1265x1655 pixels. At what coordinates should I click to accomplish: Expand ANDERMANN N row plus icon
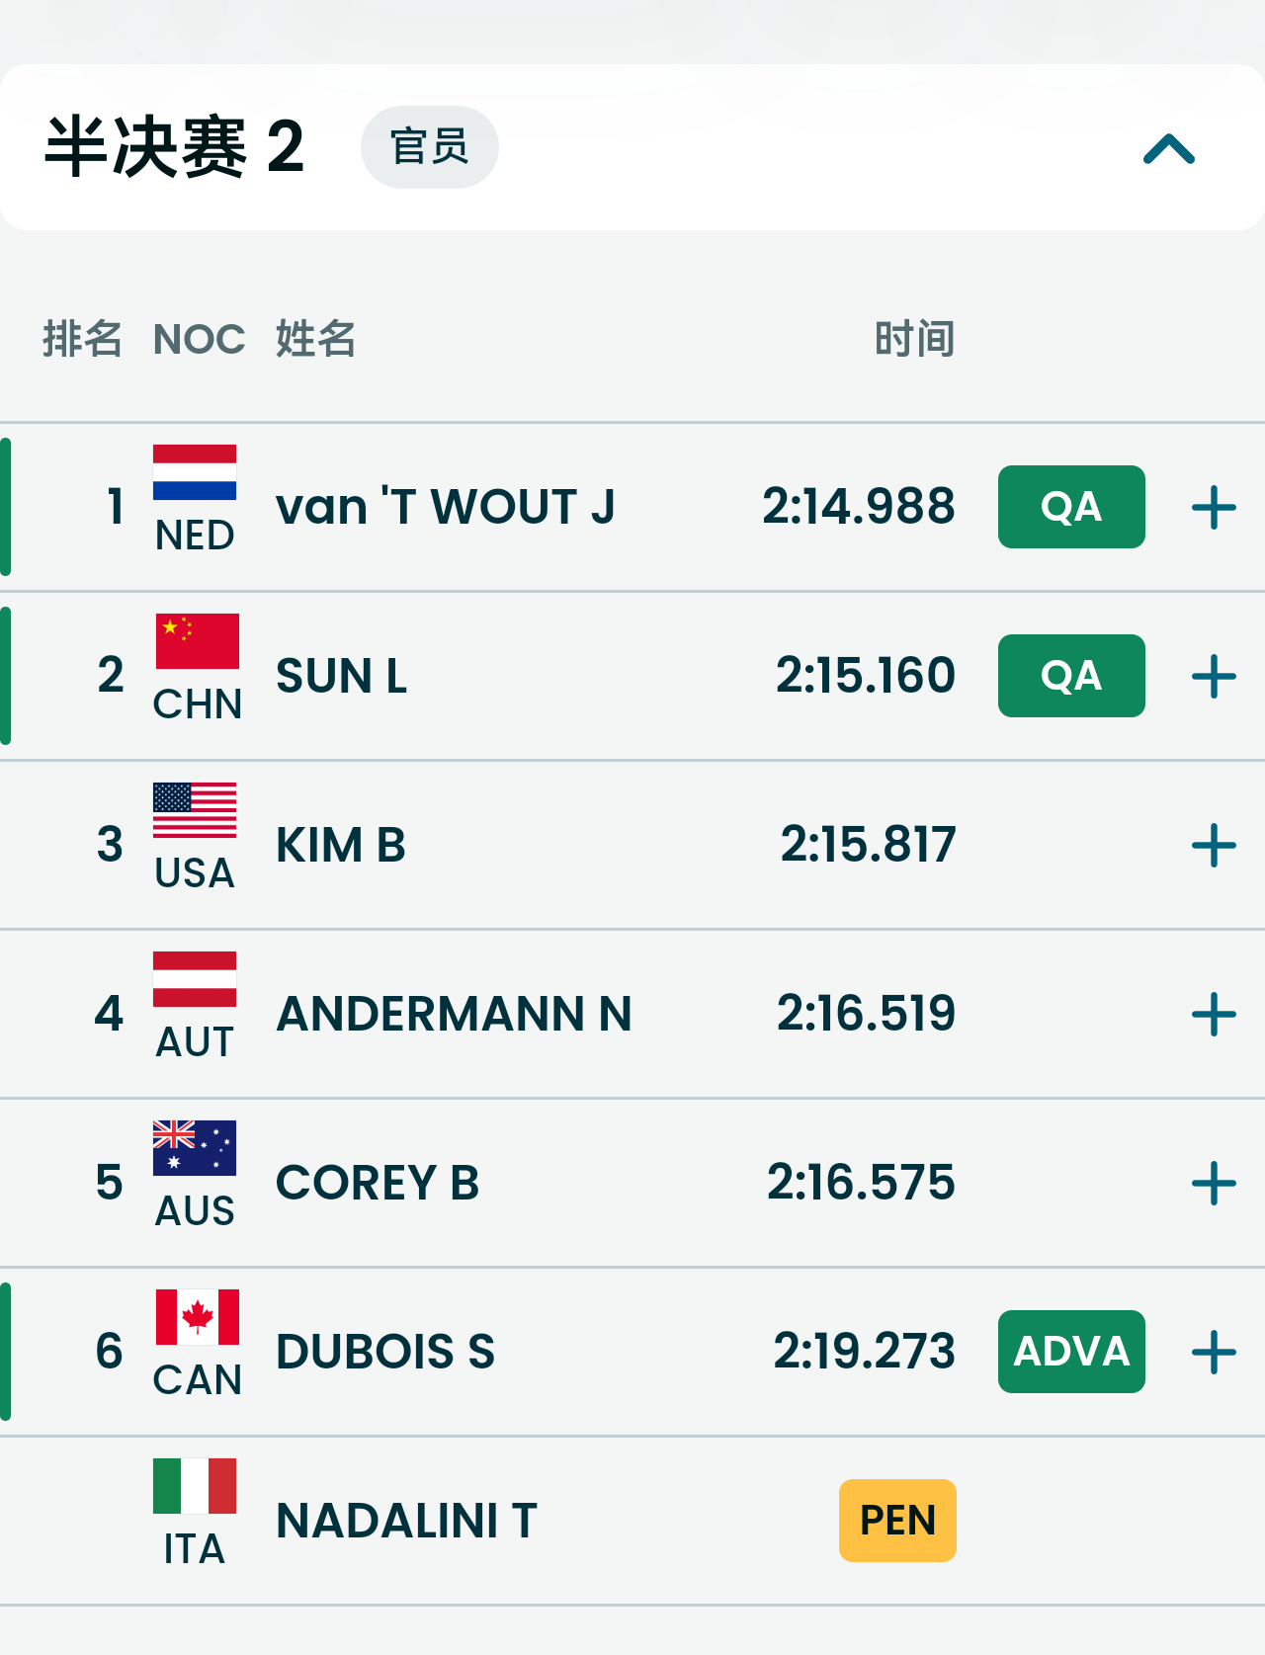(x=1214, y=1015)
